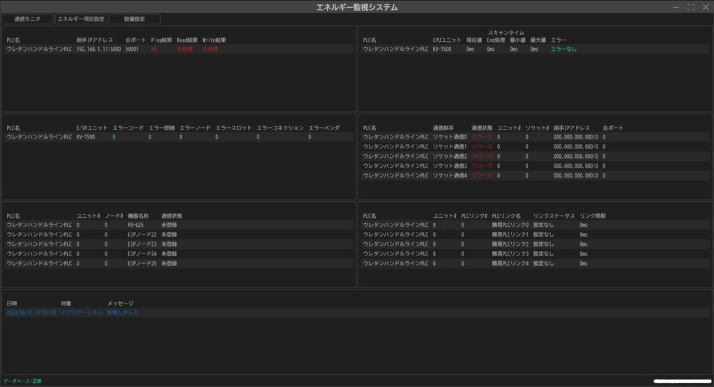The image size is (714, 387).
Task: Select the ソケット通信3 row
Action: point(535,166)
